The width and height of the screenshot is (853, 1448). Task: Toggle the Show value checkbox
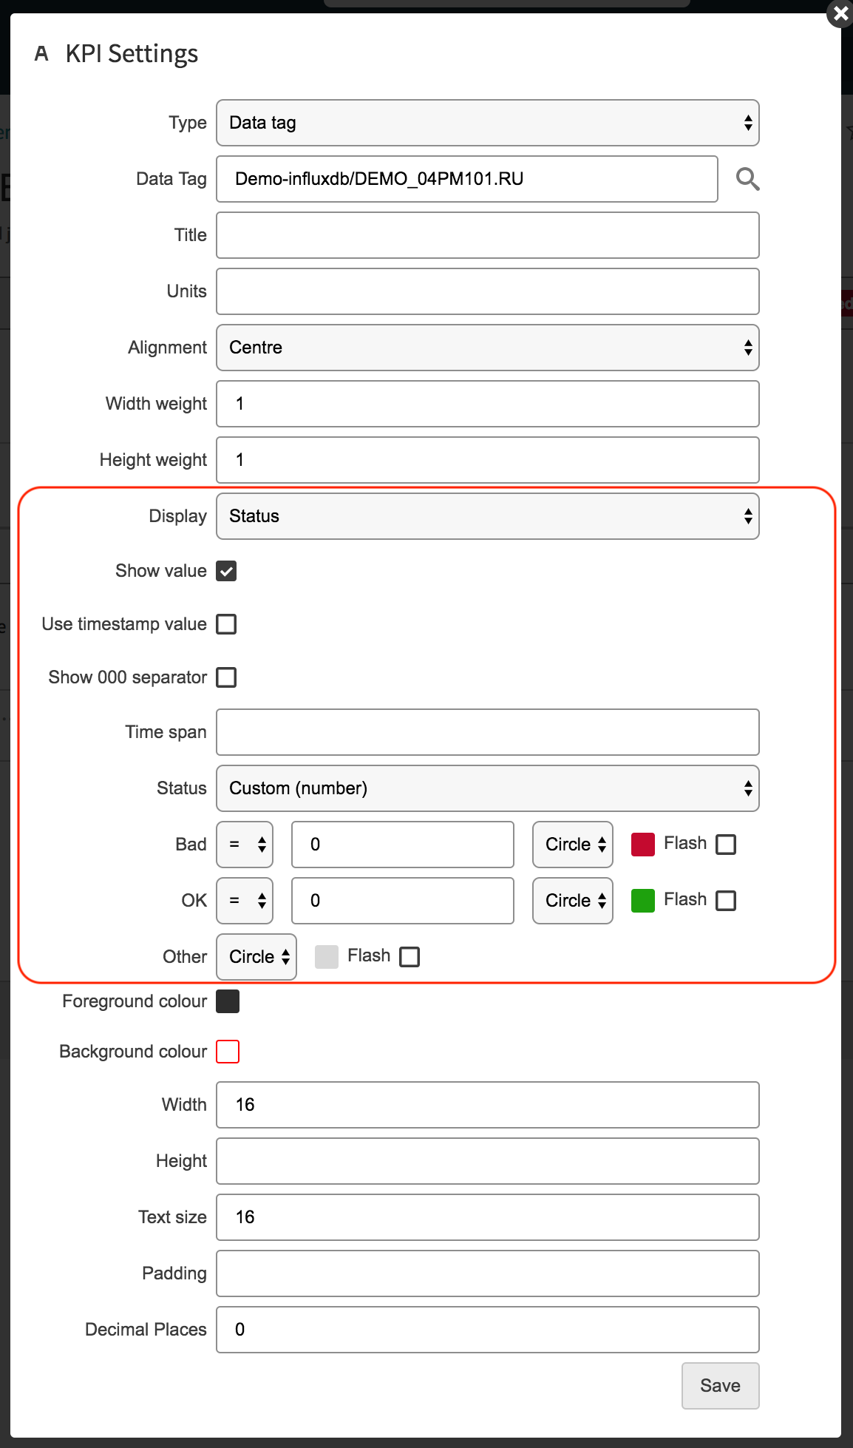click(x=226, y=571)
